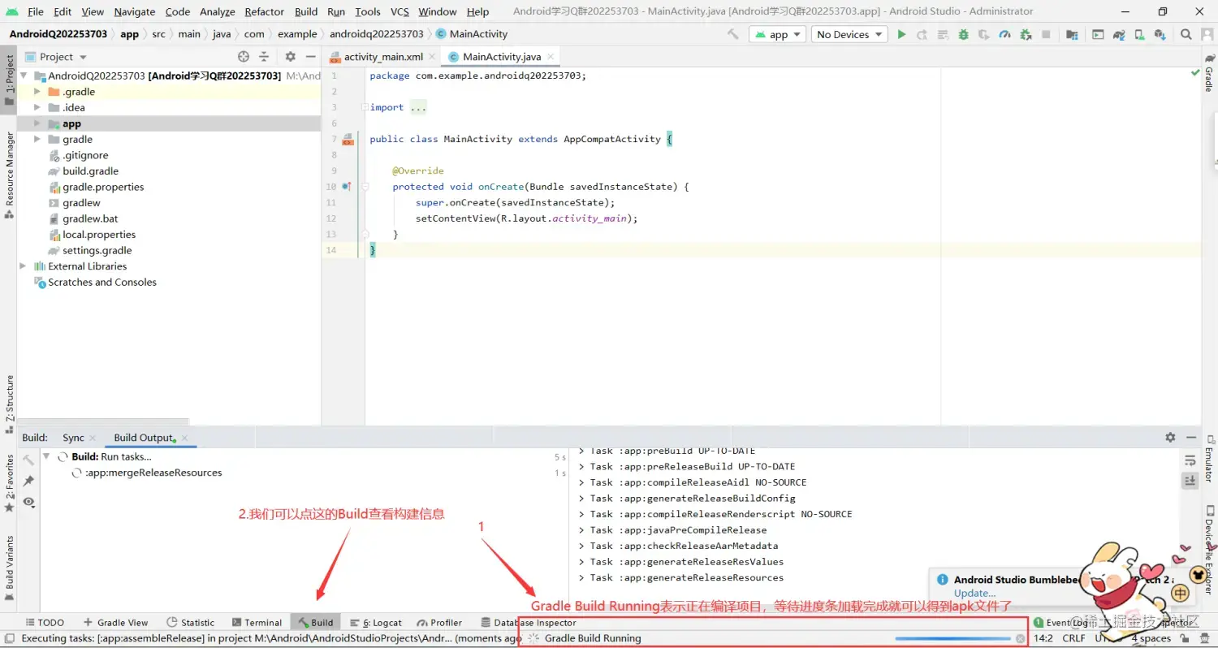Expand the gradle folder

pos(37,140)
